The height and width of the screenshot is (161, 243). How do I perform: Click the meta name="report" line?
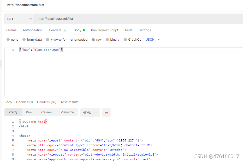pos(85,140)
